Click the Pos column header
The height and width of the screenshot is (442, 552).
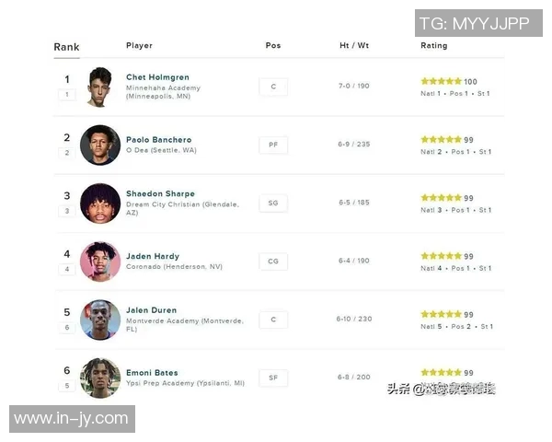click(273, 45)
